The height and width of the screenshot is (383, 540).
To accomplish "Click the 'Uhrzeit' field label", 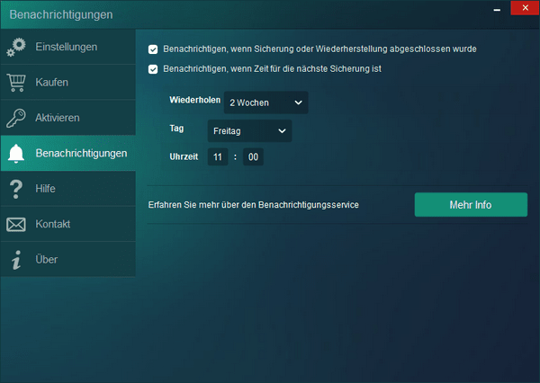I will click(x=184, y=157).
